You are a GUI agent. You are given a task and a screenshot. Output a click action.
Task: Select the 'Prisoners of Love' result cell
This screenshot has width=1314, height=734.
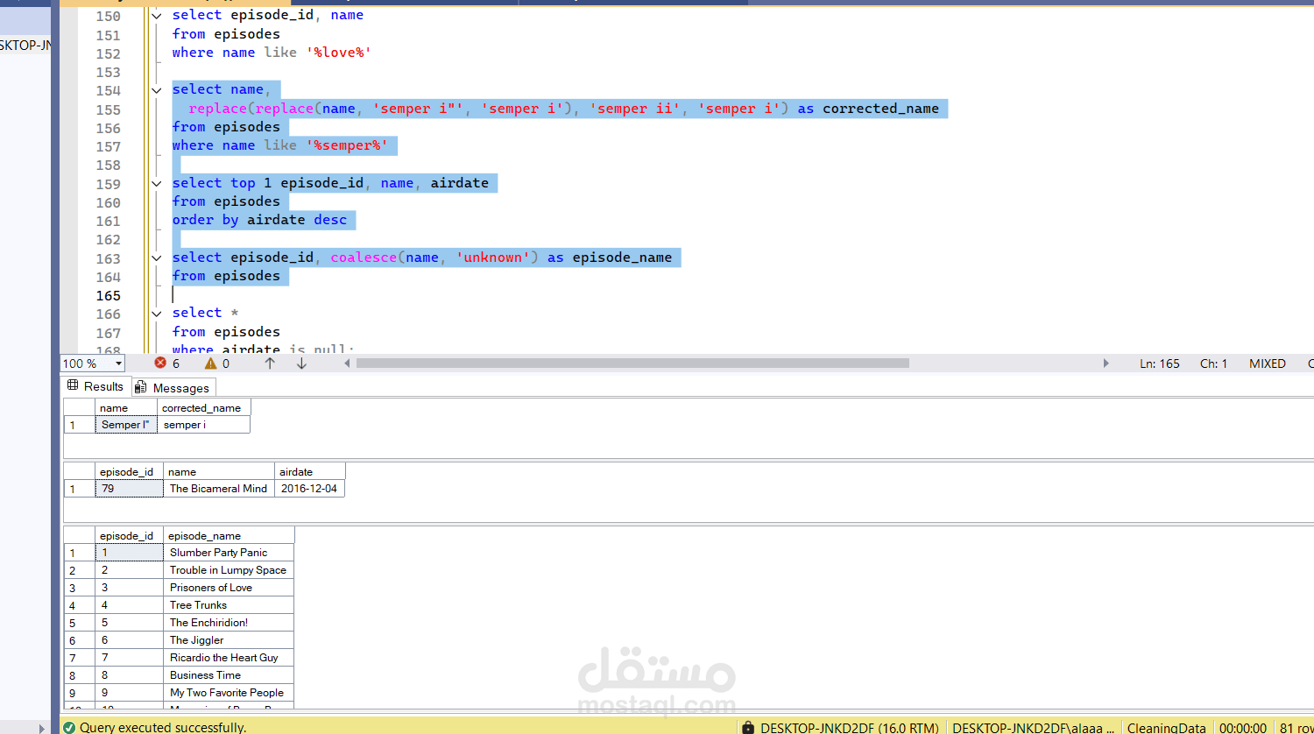click(x=211, y=588)
